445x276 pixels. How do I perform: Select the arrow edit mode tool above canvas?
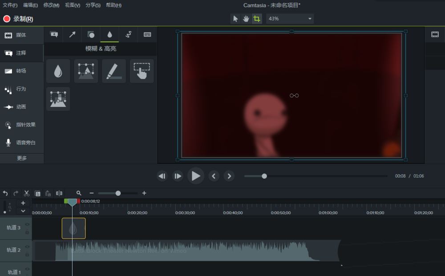click(x=235, y=19)
